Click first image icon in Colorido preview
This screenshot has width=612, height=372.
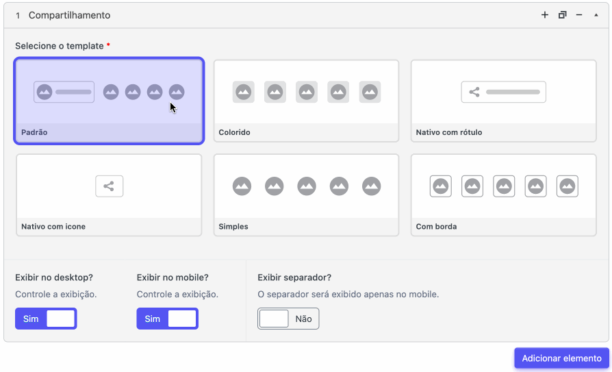(x=244, y=92)
